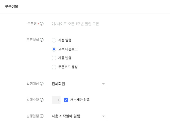Click the 발행수량 quantity number box

point(56,100)
